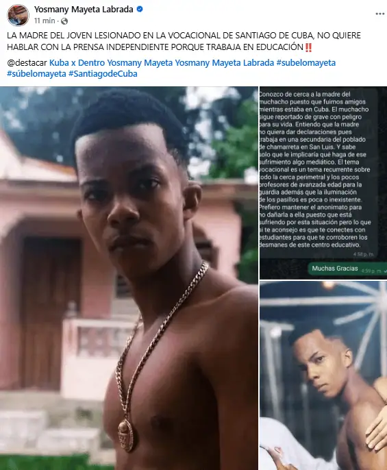Open the tagged Yosmany Mayeta Labrada link

pos(224,63)
